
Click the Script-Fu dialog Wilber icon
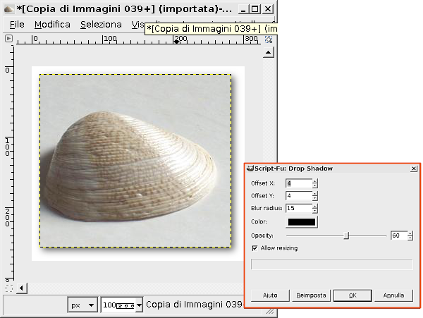tap(250, 169)
